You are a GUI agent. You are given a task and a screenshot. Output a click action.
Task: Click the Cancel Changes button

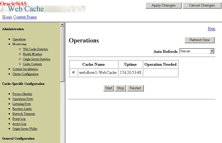pyautogui.click(x=202, y=5)
